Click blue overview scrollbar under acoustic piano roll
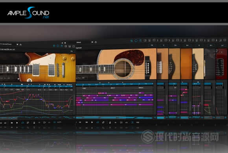 tap(115, 118)
